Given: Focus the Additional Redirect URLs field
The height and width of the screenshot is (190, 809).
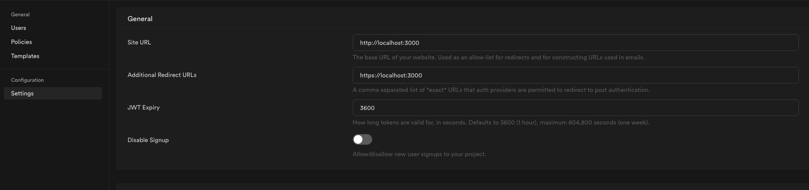Looking at the screenshot, I should point(575,75).
